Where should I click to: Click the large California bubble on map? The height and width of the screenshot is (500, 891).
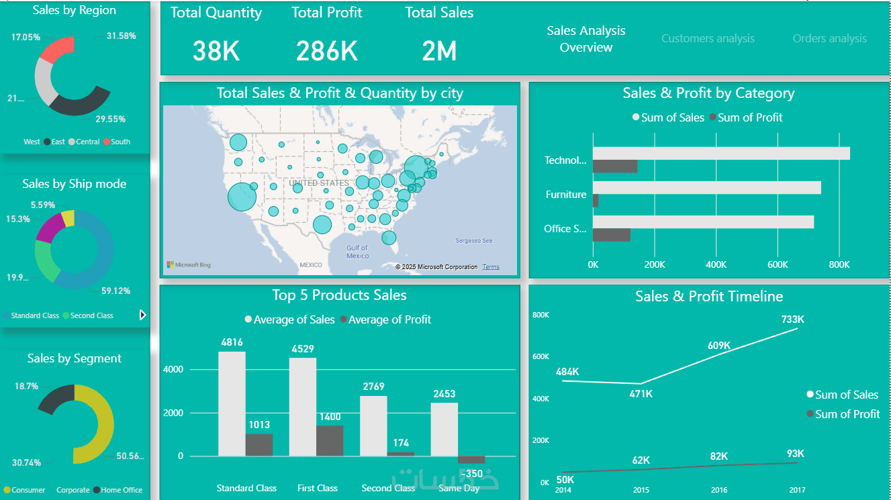(x=242, y=197)
